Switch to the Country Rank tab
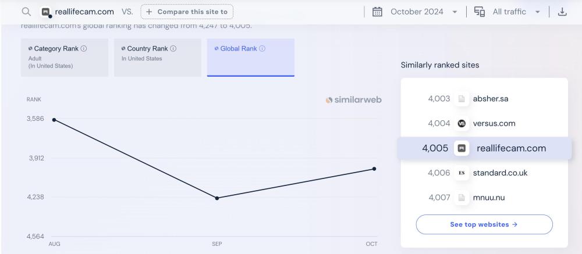The height and width of the screenshot is (254, 582). (157, 57)
